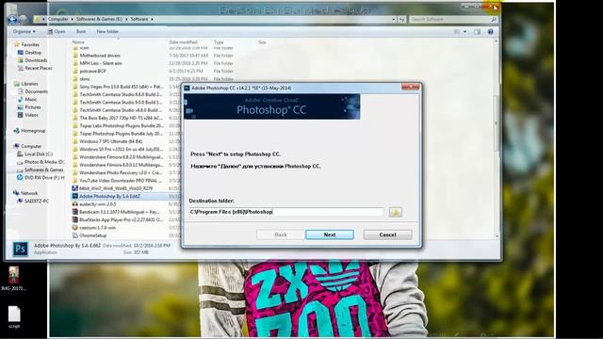Click the Ps icon in installer title bar
603x339 pixels.
[187, 88]
